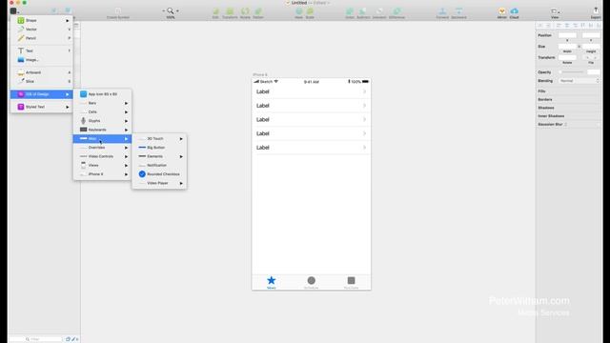Expand the Video Controls submenu
The height and width of the screenshot is (343, 610).
[102, 156]
